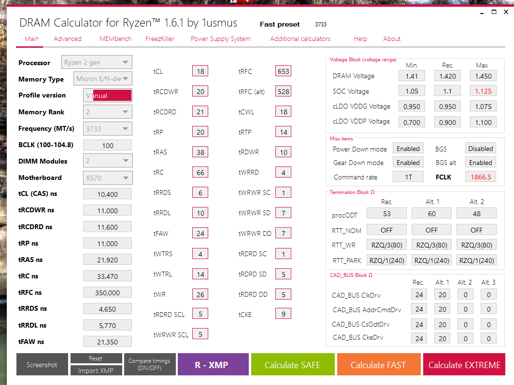
Task: Go to FreezKiller tab
Action: (159, 39)
